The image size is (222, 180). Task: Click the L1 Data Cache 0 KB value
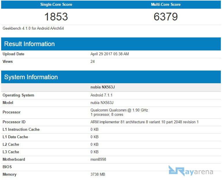95,137
